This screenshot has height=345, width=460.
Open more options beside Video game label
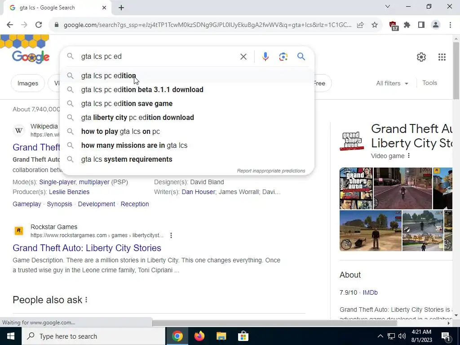409,156
